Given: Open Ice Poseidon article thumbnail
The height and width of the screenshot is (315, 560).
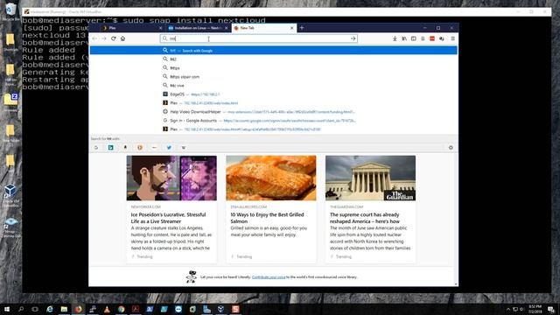Looking at the screenshot, I should [x=171, y=178].
